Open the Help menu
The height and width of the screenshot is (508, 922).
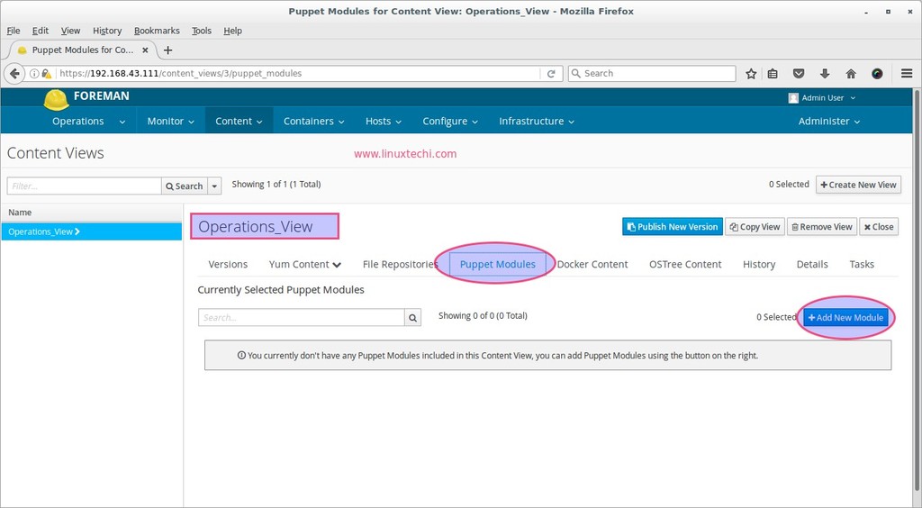coord(232,31)
